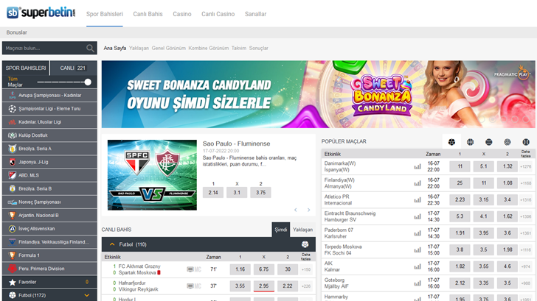Screen dimensions: 537x301
Task: Click Şampiyonlar Ligi football icon in sidebar
Action: [13, 109]
